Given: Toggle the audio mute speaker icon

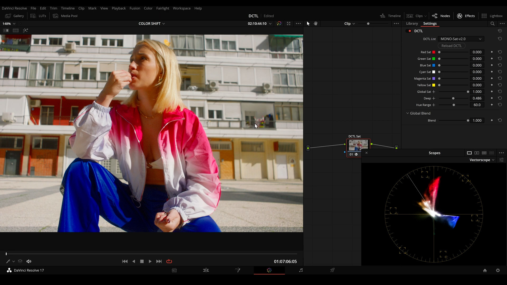Looking at the screenshot, I should pos(29,261).
